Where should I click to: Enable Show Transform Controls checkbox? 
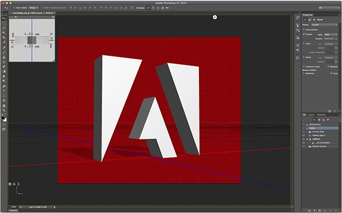point(42,8)
